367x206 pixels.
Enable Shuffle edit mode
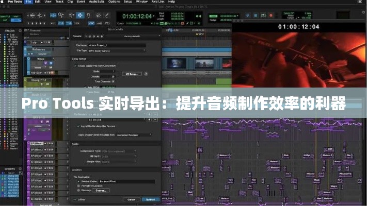coord(5,16)
